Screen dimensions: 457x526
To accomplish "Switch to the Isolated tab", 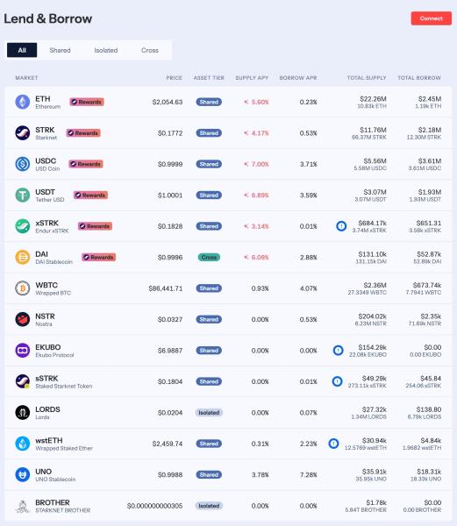I will [x=106, y=50].
